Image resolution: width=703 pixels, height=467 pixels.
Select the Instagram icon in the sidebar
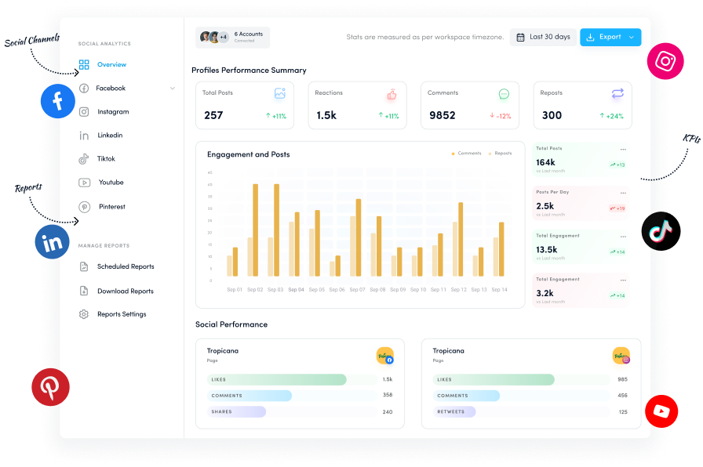[x=84, y=112]
